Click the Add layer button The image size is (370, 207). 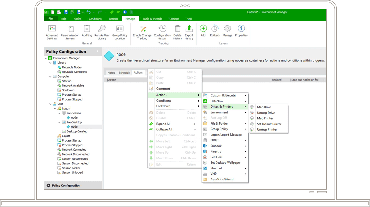coord(203,31)
